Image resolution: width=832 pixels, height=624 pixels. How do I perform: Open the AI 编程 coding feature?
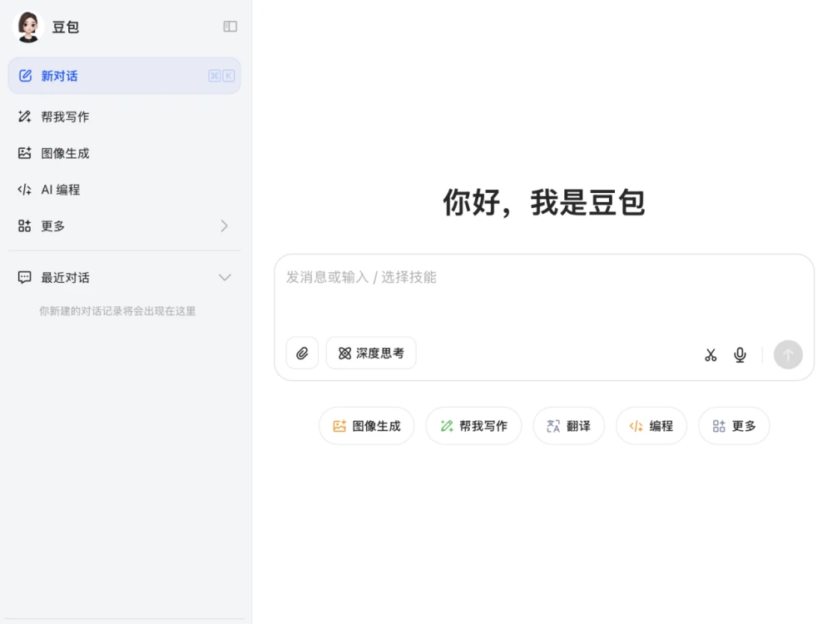coord(58,189)
